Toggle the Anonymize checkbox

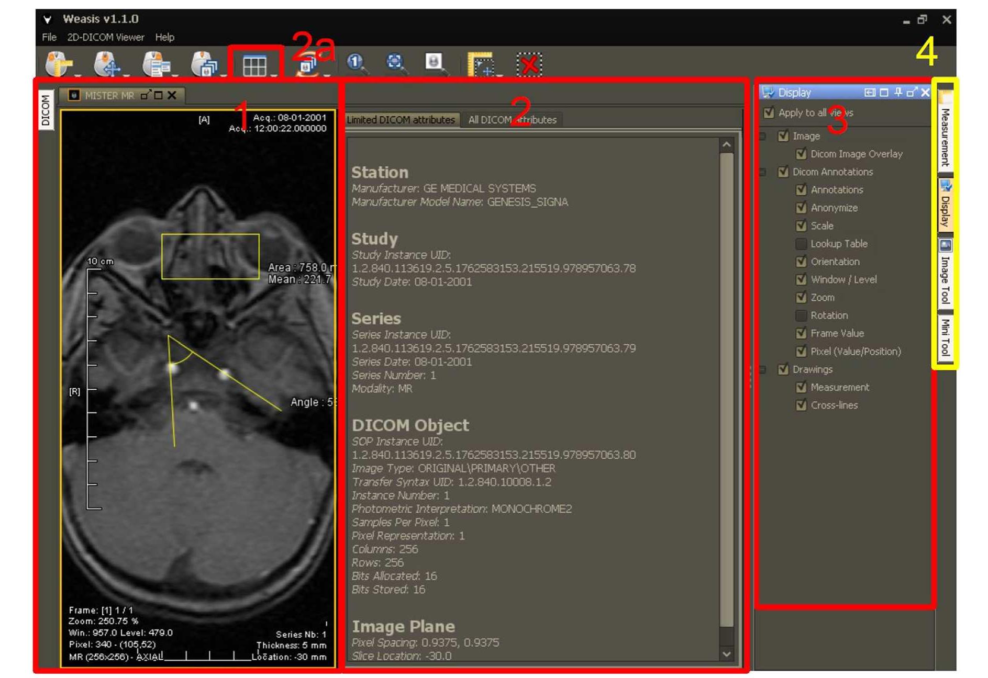pyautogui.click(x=801, y=208)
